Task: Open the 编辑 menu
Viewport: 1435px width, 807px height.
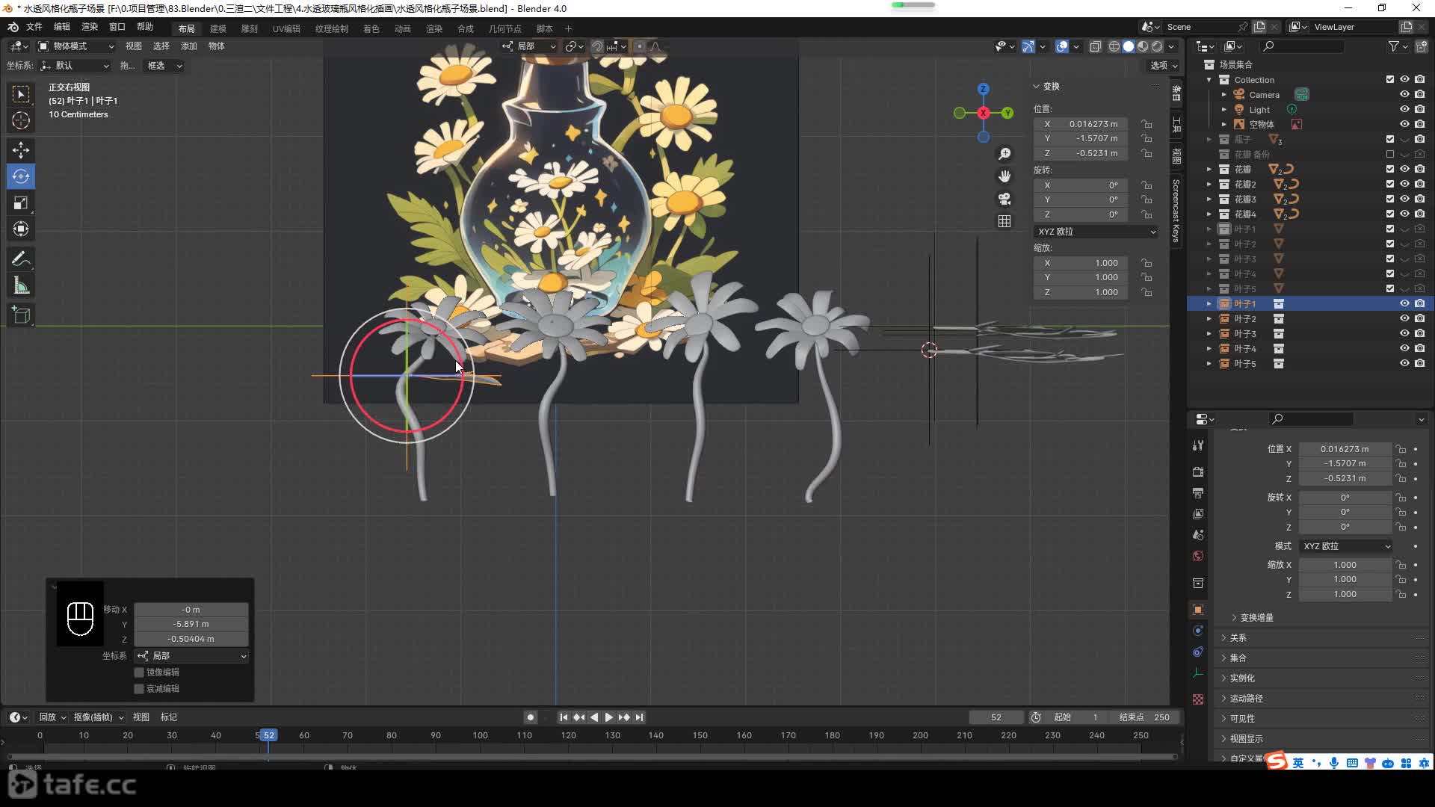Action: pyautogui.click(x=62, y=27)
